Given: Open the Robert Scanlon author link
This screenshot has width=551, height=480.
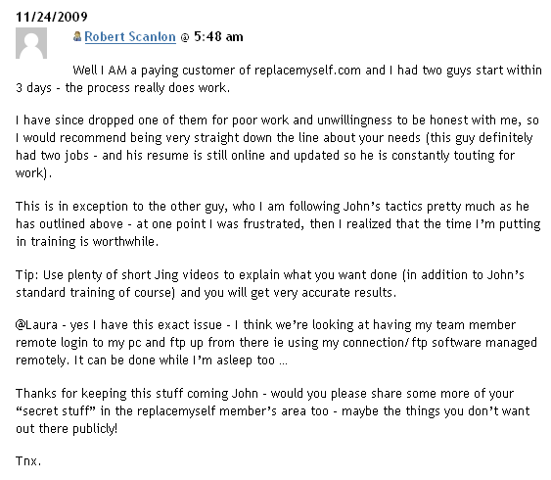Looking at the screenshot, I should 130,36.
